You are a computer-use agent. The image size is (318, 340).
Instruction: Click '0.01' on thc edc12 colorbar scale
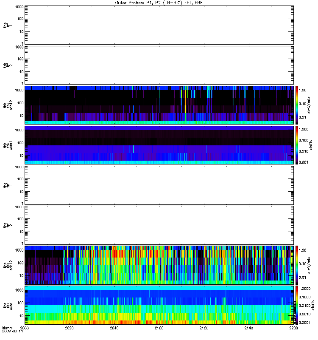pos(302,278)
